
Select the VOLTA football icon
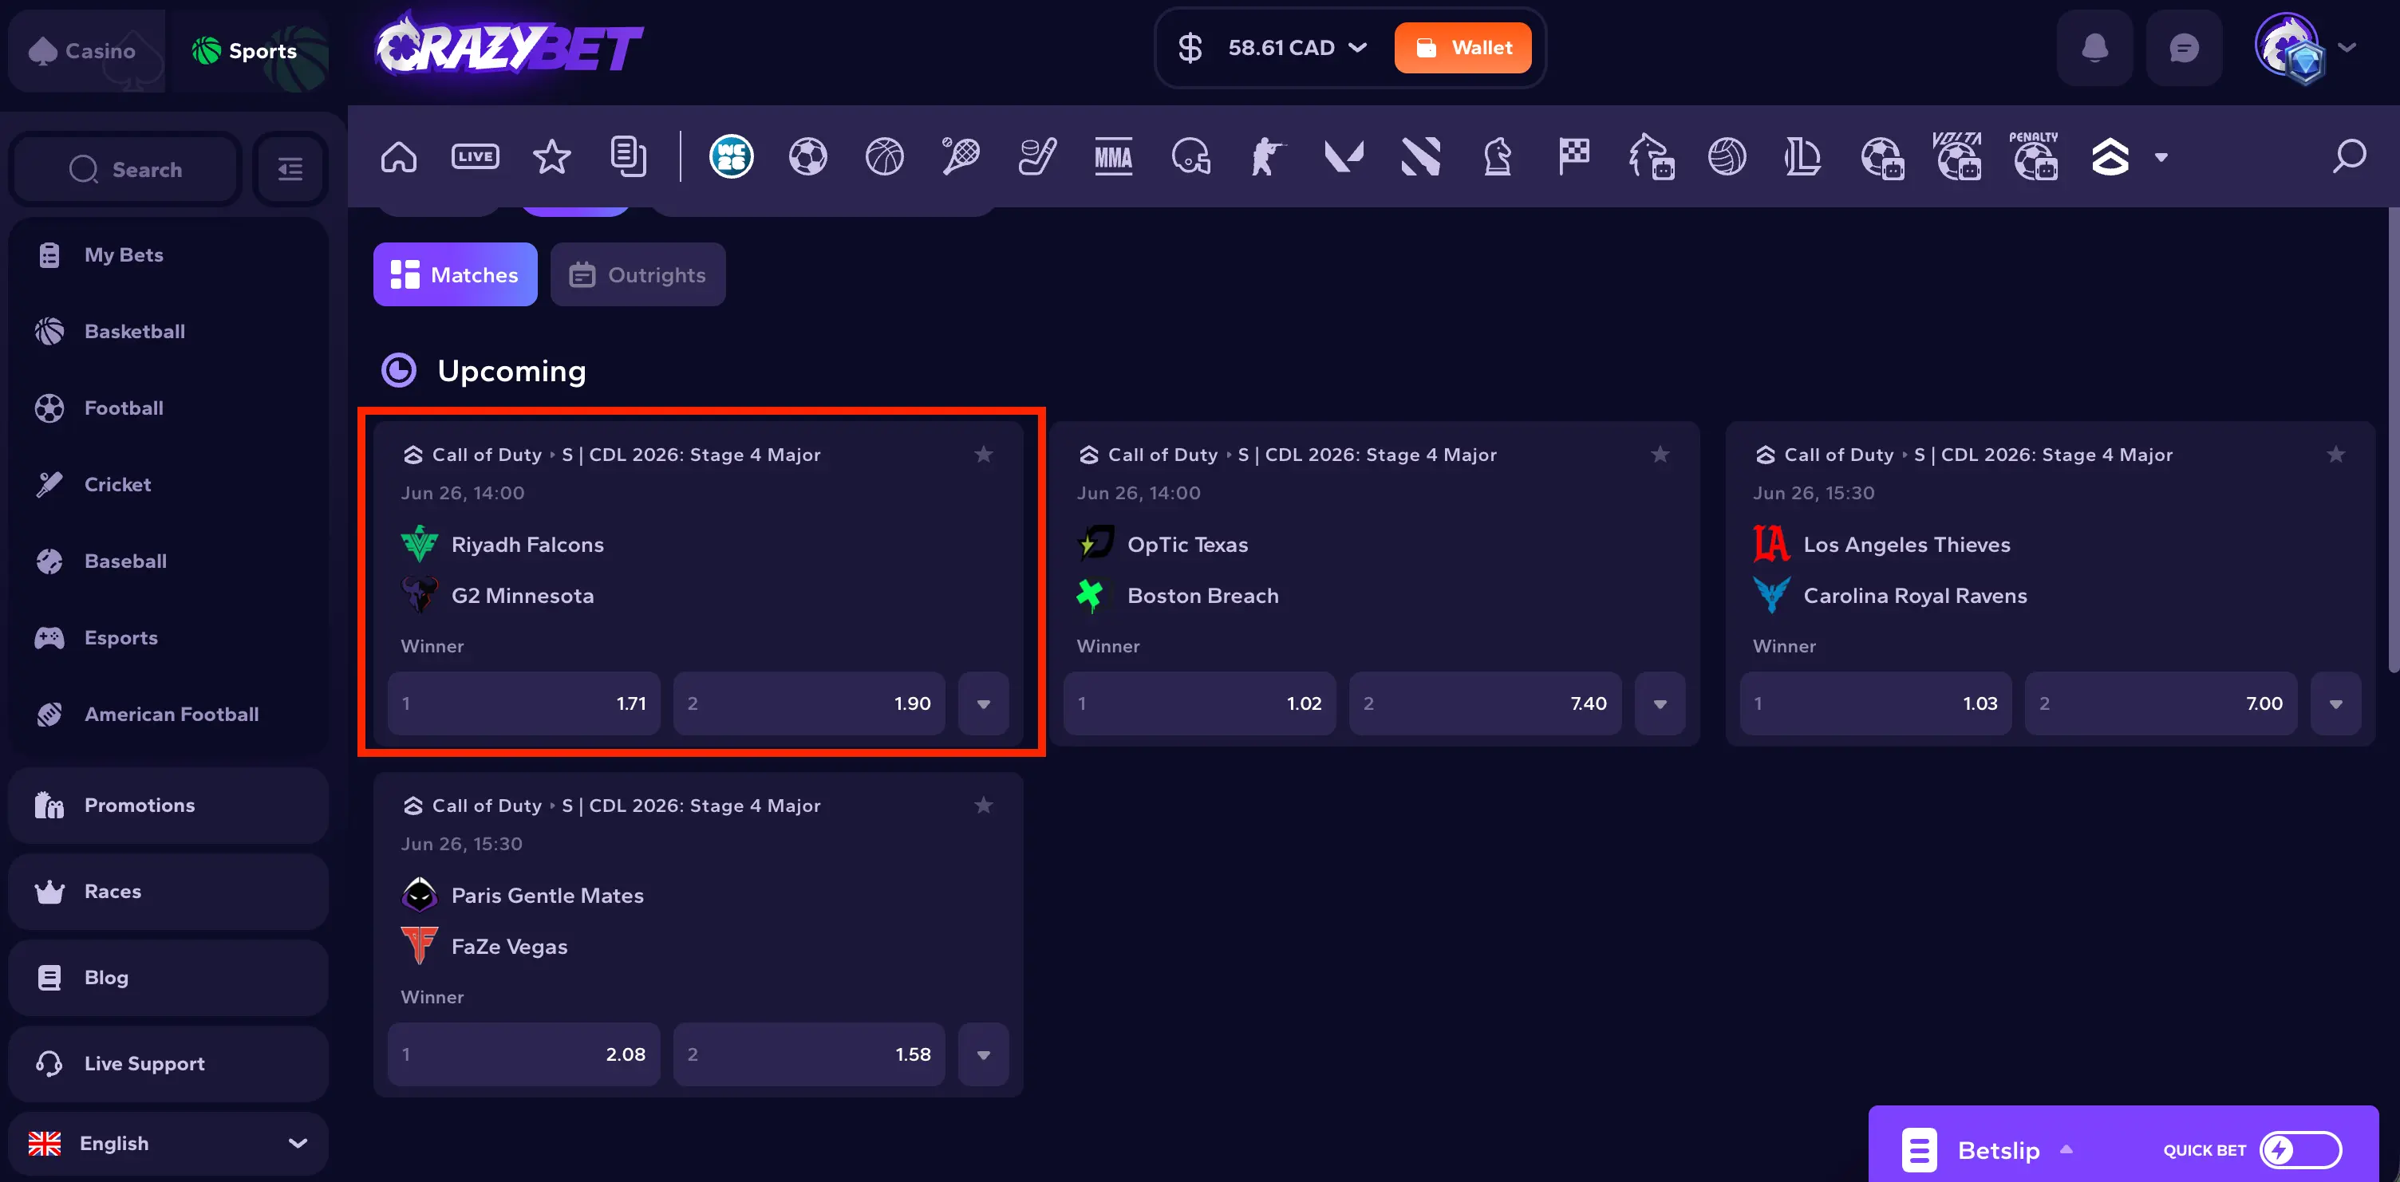click(x=1957, y=155)
